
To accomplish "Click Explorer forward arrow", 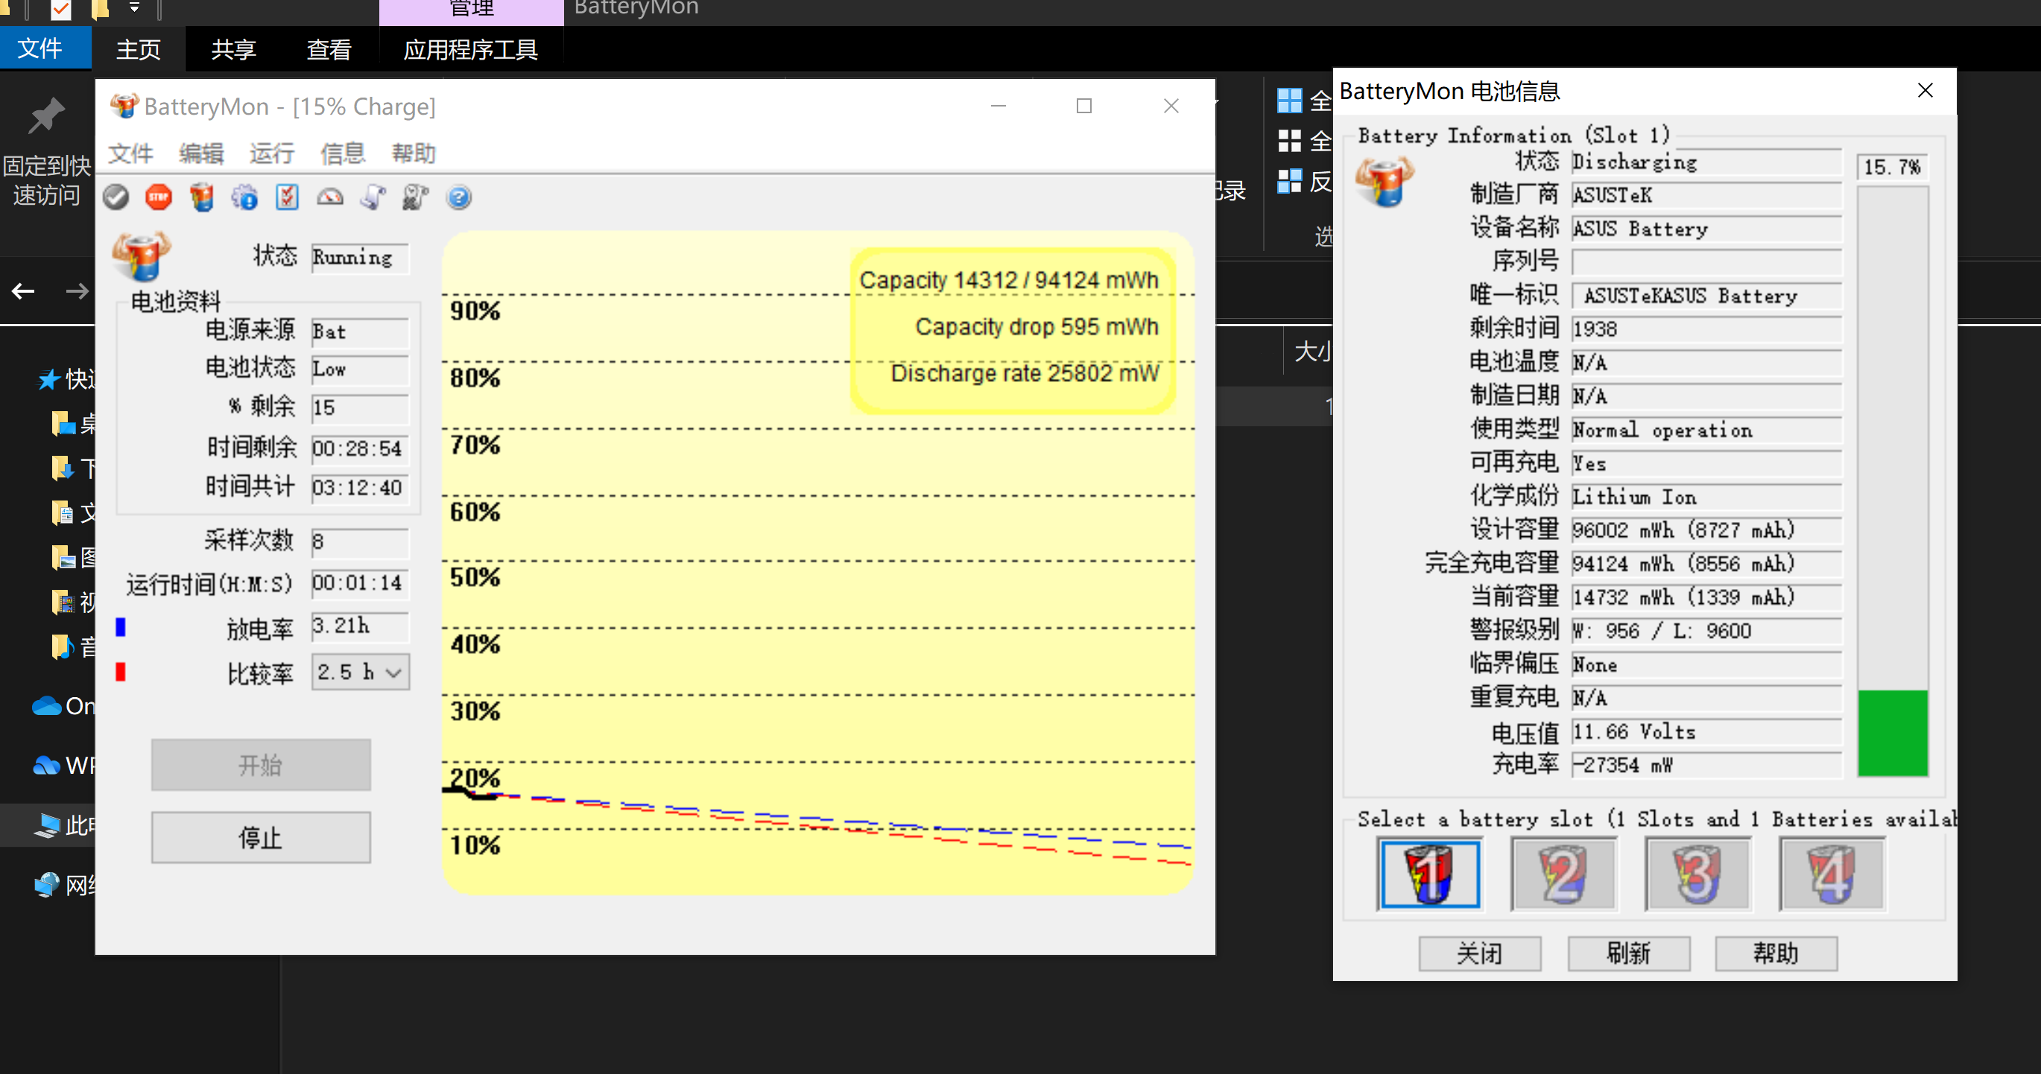I will [77, 291].
